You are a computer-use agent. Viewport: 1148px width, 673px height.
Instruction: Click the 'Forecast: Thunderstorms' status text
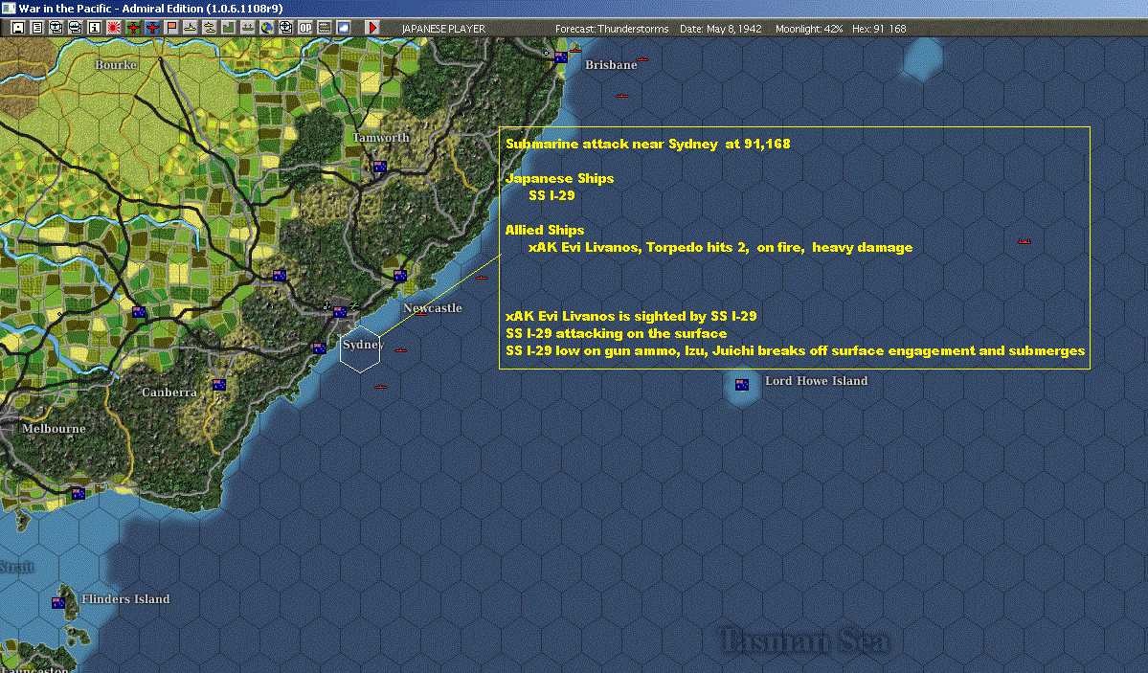(x=612, y=29)
